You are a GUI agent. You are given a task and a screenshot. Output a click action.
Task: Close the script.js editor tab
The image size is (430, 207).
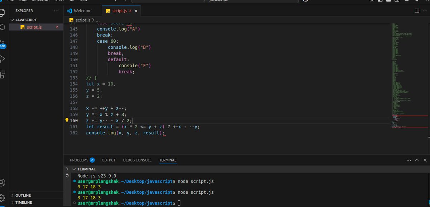pyautogui.click(x=136, y=11)
